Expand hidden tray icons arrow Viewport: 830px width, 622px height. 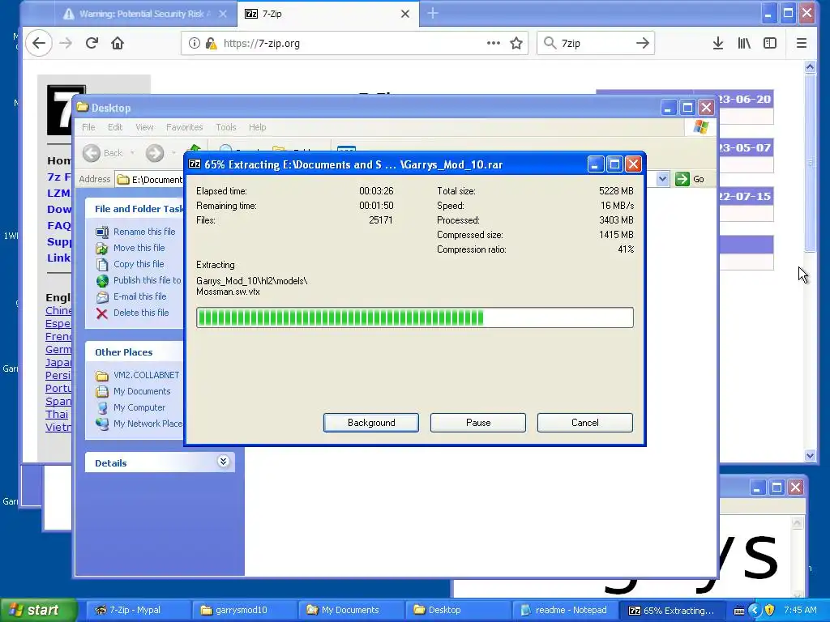755,611
